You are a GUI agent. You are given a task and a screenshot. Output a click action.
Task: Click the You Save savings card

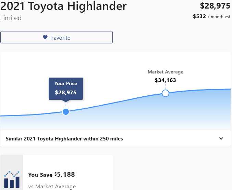coord(57,172)
